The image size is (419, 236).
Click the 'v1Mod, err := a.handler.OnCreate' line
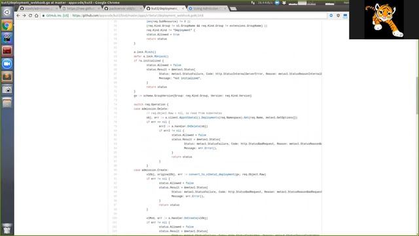click(x=177, y=218)
